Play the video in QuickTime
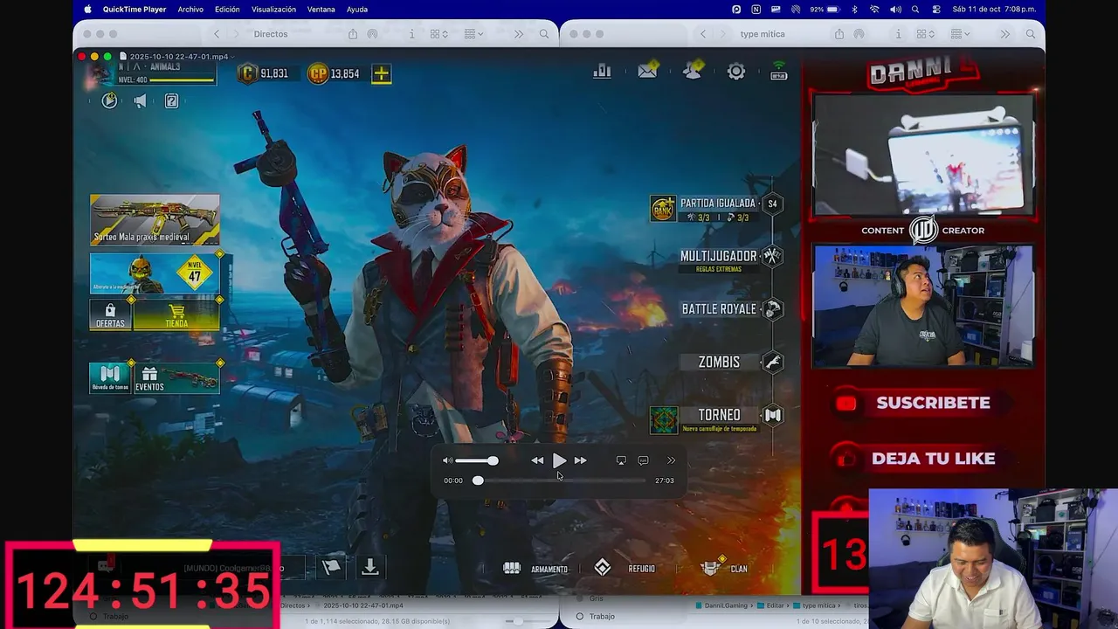1118x629 pixels. tap(559, 460)
